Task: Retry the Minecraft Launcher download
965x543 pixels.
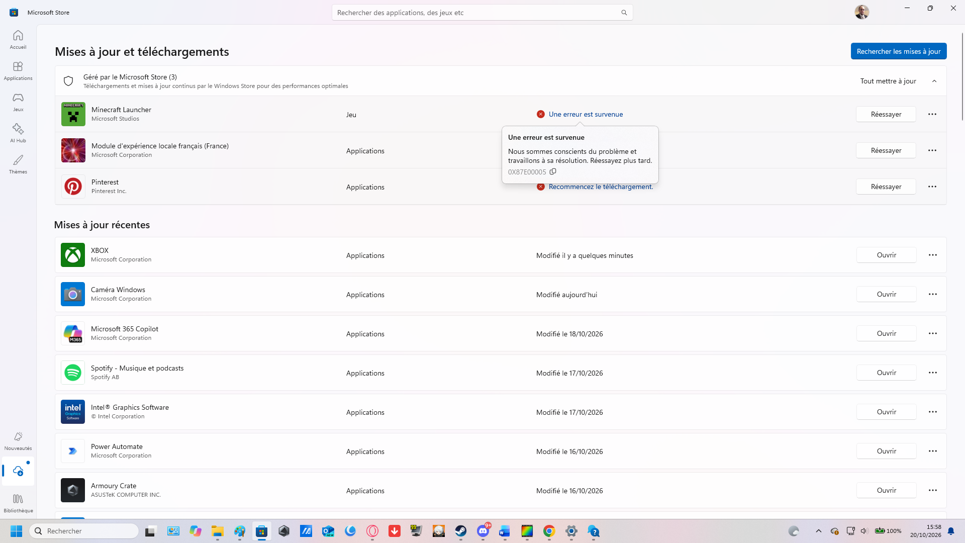Action: 886,114
